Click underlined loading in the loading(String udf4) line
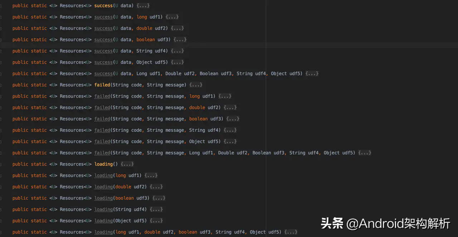Viewport: 458px width, 237px height. 103,210
